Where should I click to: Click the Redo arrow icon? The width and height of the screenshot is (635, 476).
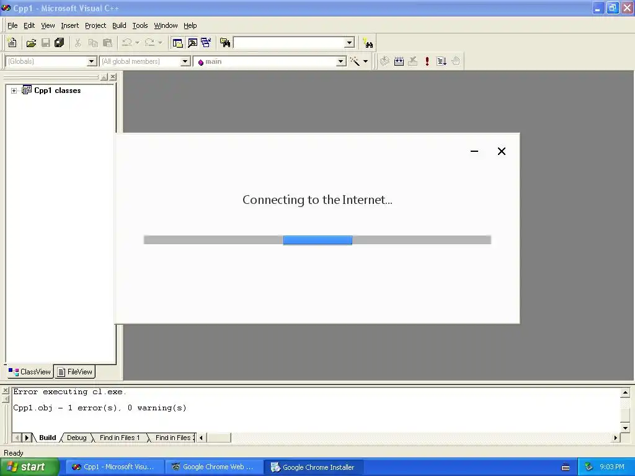tap(150, 43)
